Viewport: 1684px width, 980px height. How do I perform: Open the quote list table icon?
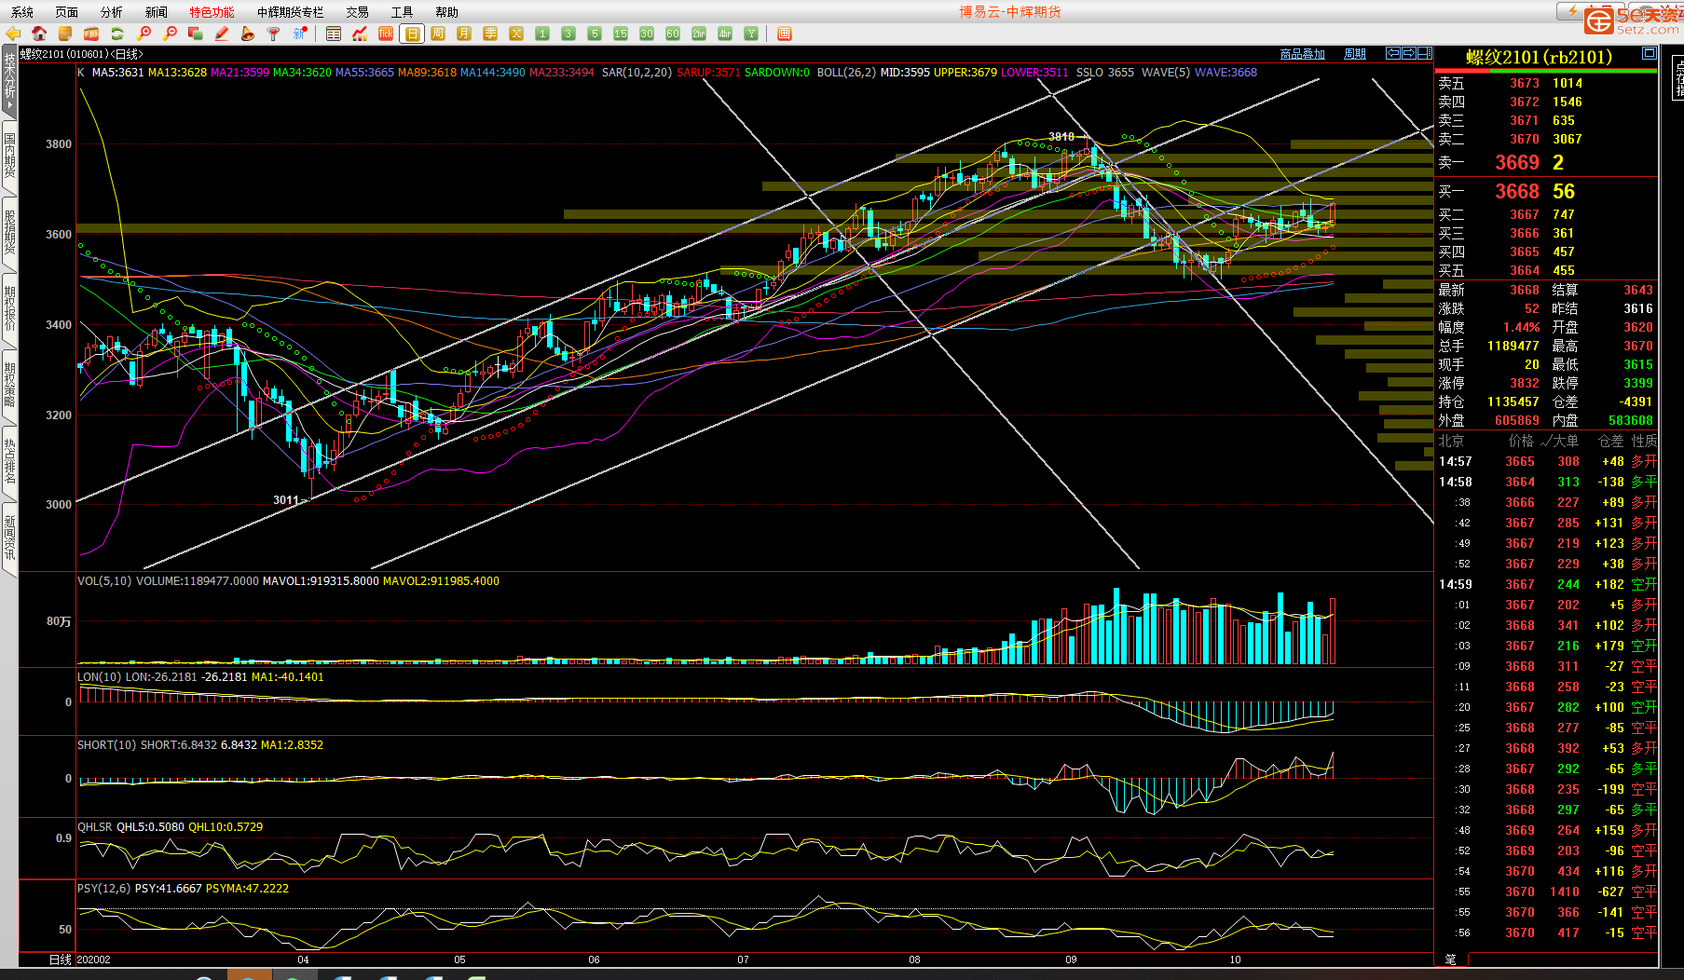pos(334,34)
